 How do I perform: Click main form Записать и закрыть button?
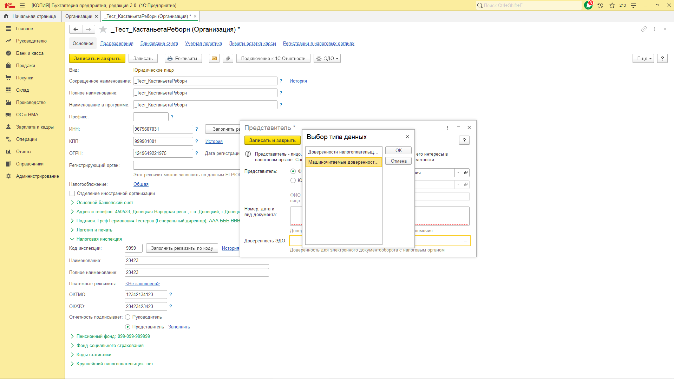click(x=97, y=58)
